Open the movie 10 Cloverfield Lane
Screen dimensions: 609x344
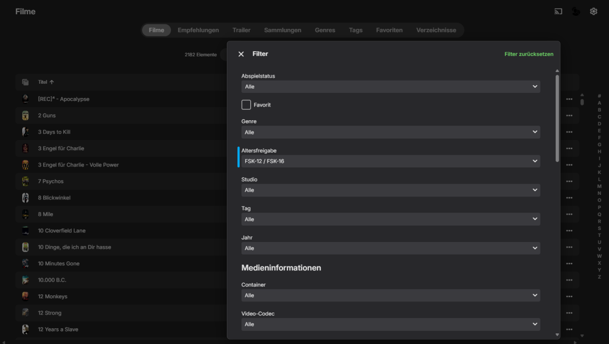(61, 231)
